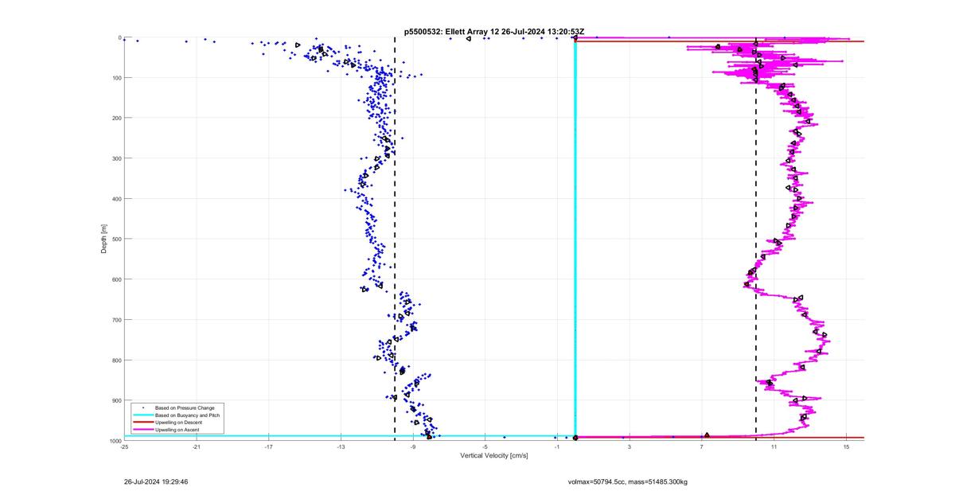Click the magenta line sample in legend
Screen dimensions: 955x495
142,430
